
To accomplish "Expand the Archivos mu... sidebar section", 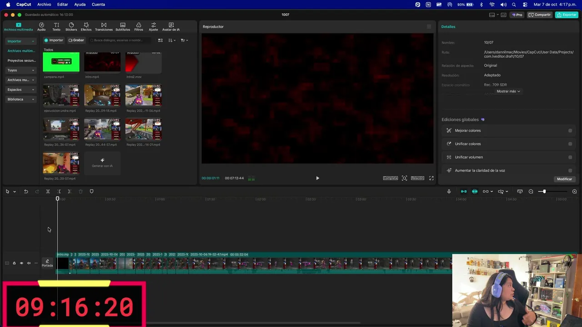I will point(21,80).
